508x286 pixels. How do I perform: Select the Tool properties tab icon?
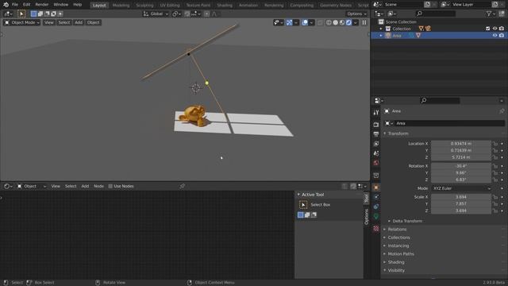375,113
